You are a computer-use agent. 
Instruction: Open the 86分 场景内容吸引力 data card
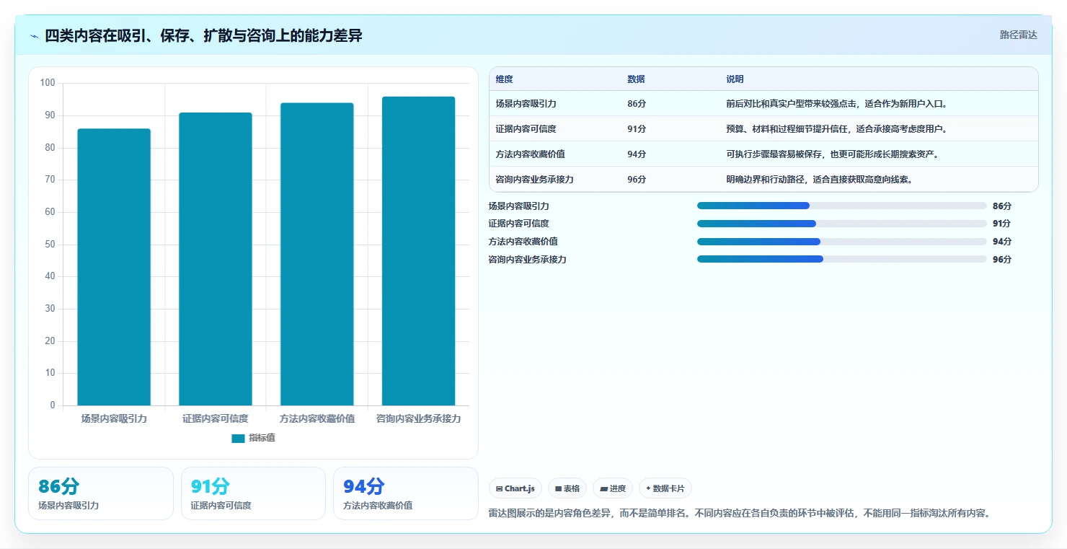coord(101,493)
